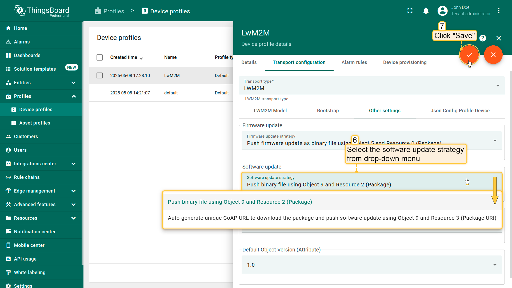Click the 2025-05-08 14:21:07 timestamp cell
Viewport: 512px width, 288px height.
[x=130, y=93]
